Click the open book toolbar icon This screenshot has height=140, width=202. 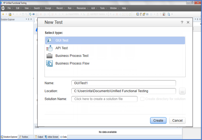[147, 14]
